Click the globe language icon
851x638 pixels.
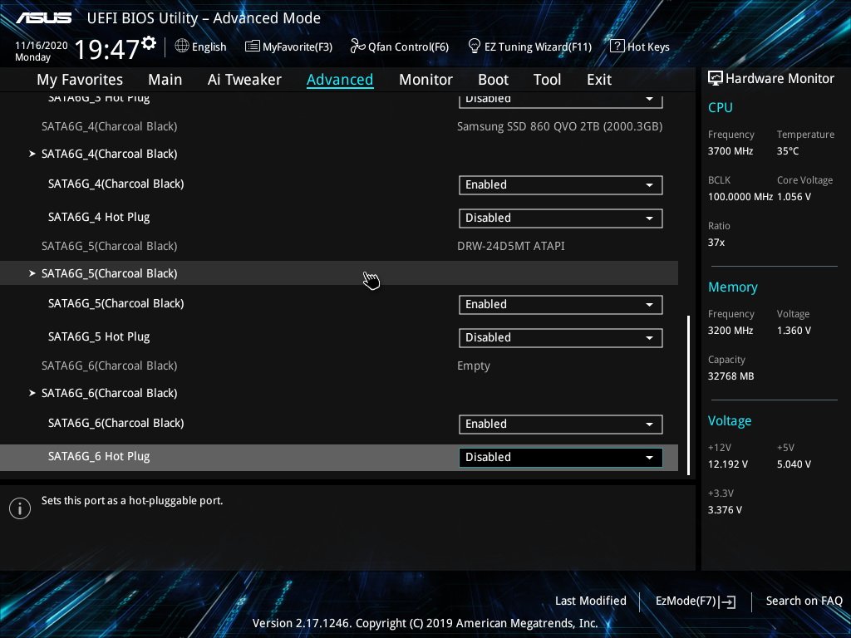182,47
